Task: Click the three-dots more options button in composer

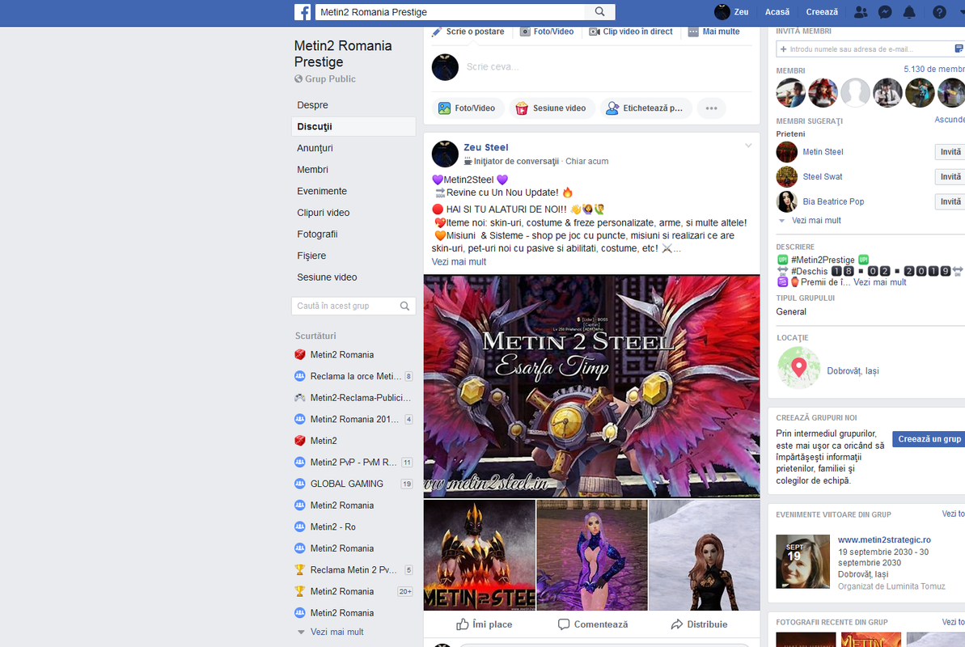Action: (x=712, y=108)
